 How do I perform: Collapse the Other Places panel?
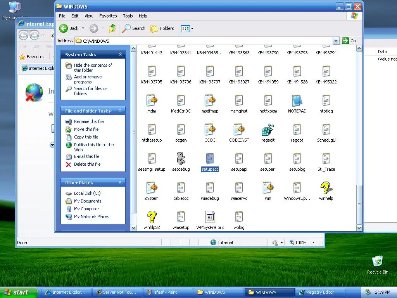click(x=120, y=182)
